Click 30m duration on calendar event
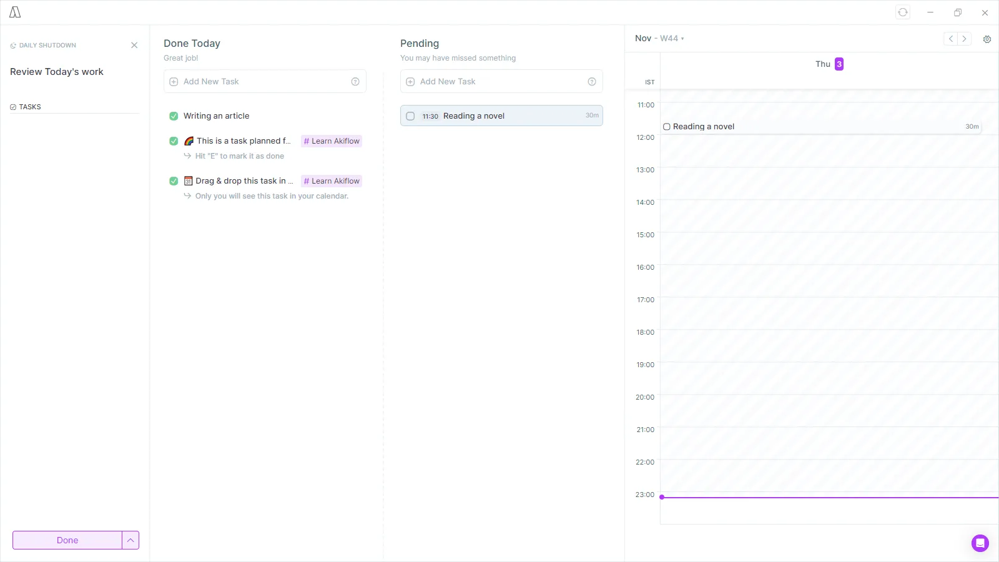Image resolution: width=999 pixels, height=562 pixels. pyautogui.click(x=972, y=127)
